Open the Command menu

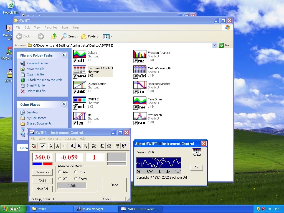click(54, 139)
